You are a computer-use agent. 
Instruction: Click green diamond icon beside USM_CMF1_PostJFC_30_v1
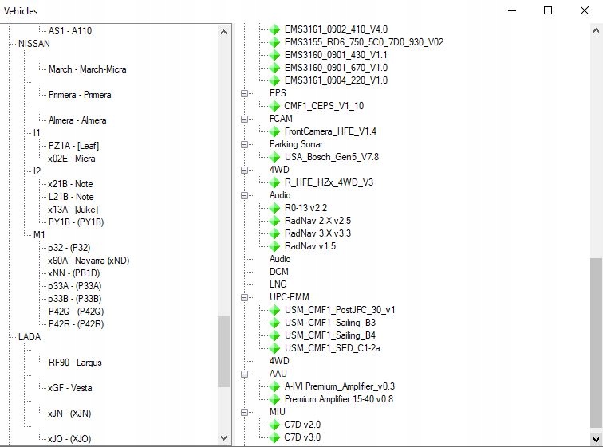[274, 310]
